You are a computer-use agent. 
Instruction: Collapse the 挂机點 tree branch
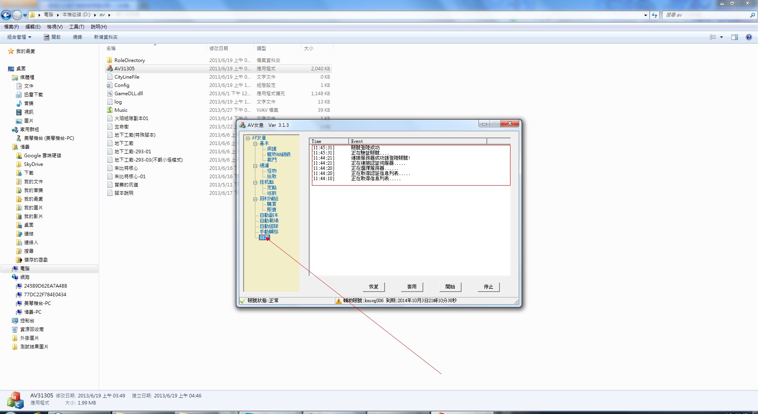click(255, 183)
